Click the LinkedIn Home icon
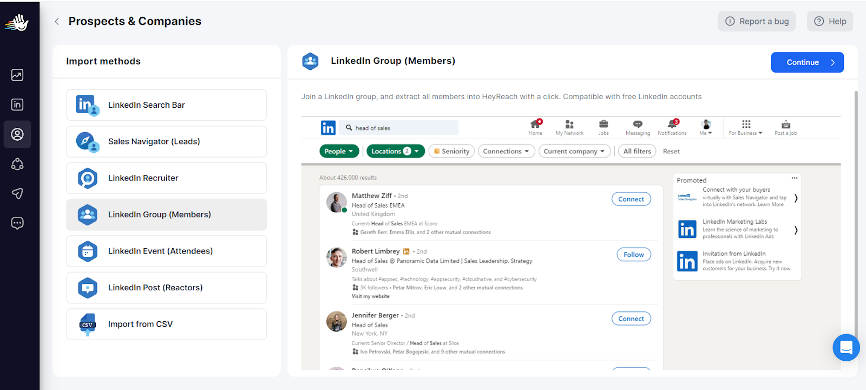 coord(535,127)
